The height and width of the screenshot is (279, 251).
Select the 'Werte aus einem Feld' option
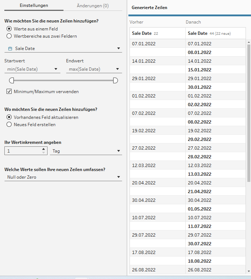point(9,29)
